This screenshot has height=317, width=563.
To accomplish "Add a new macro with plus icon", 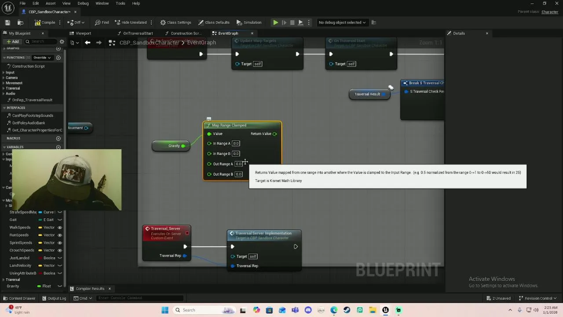I will tap(58, 138).
